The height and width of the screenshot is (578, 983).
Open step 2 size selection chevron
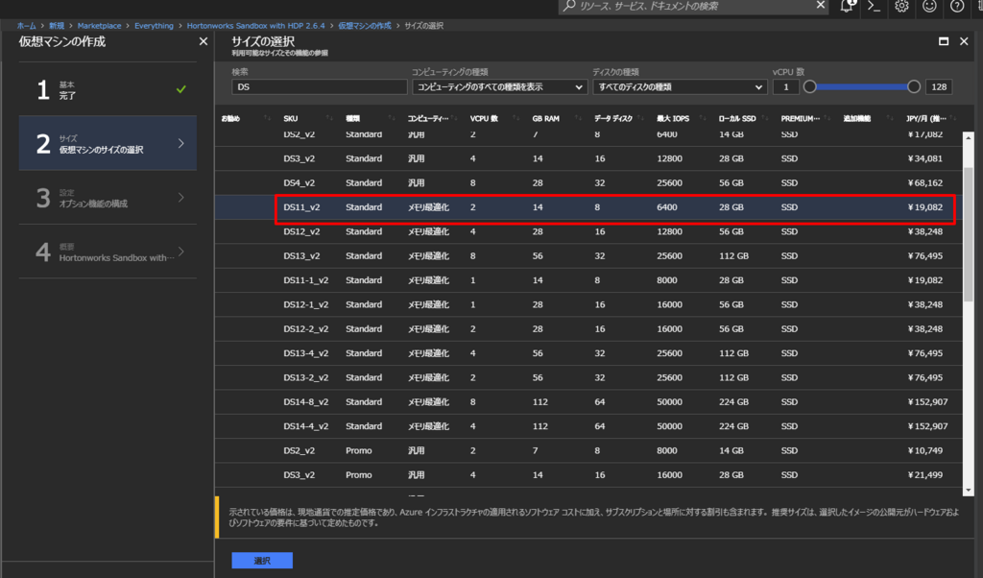[x=181, y=144]
